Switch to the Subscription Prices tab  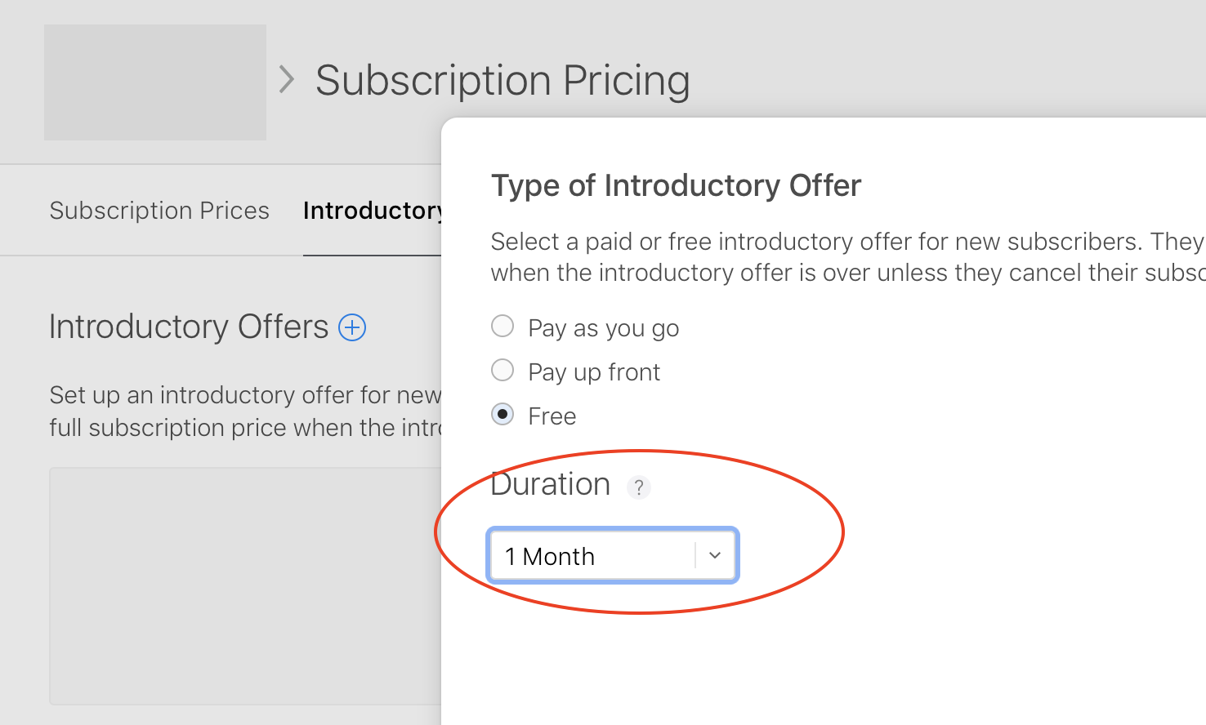tap(159, 211)
